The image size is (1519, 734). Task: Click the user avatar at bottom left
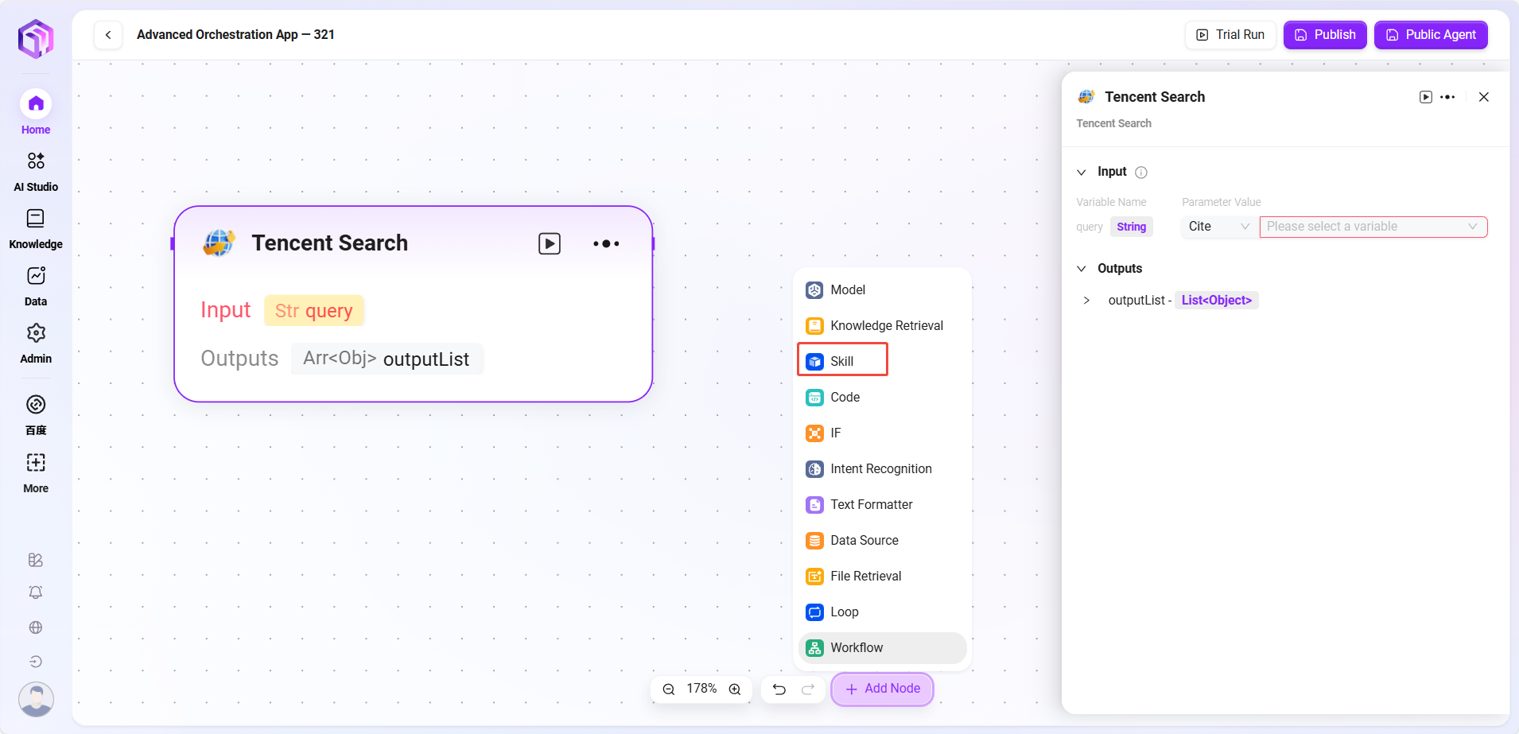pos(36,699)
